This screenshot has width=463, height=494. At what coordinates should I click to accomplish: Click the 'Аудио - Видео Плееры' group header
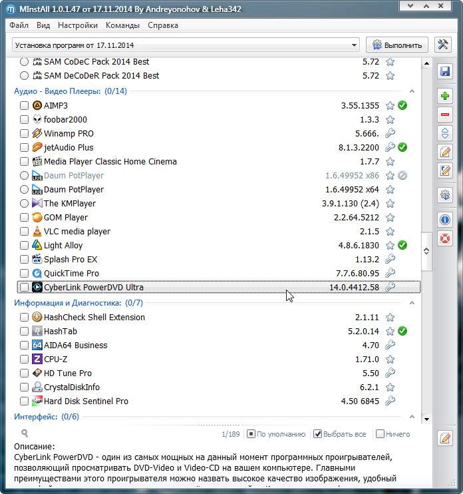pos(71,91)
